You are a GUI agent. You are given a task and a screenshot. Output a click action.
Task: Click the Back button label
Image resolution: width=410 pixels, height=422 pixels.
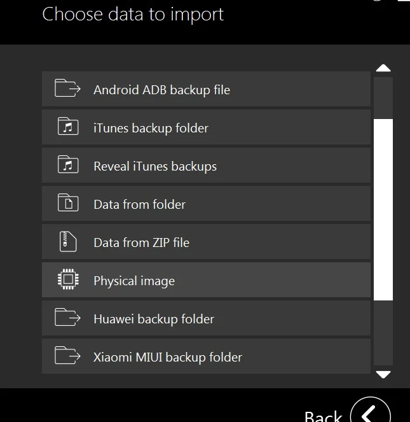323,416
